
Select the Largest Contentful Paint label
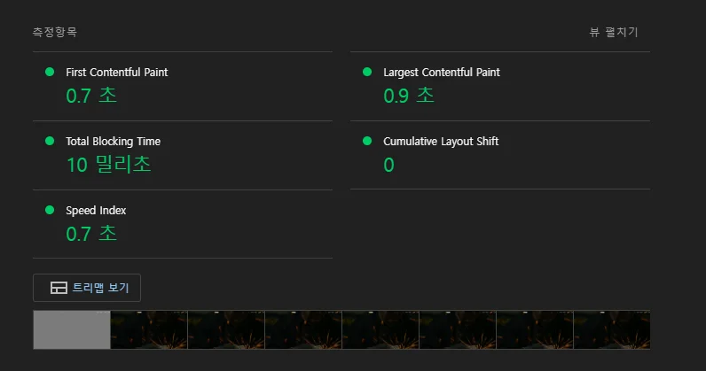pyautogui.click(x=442, y=73)
